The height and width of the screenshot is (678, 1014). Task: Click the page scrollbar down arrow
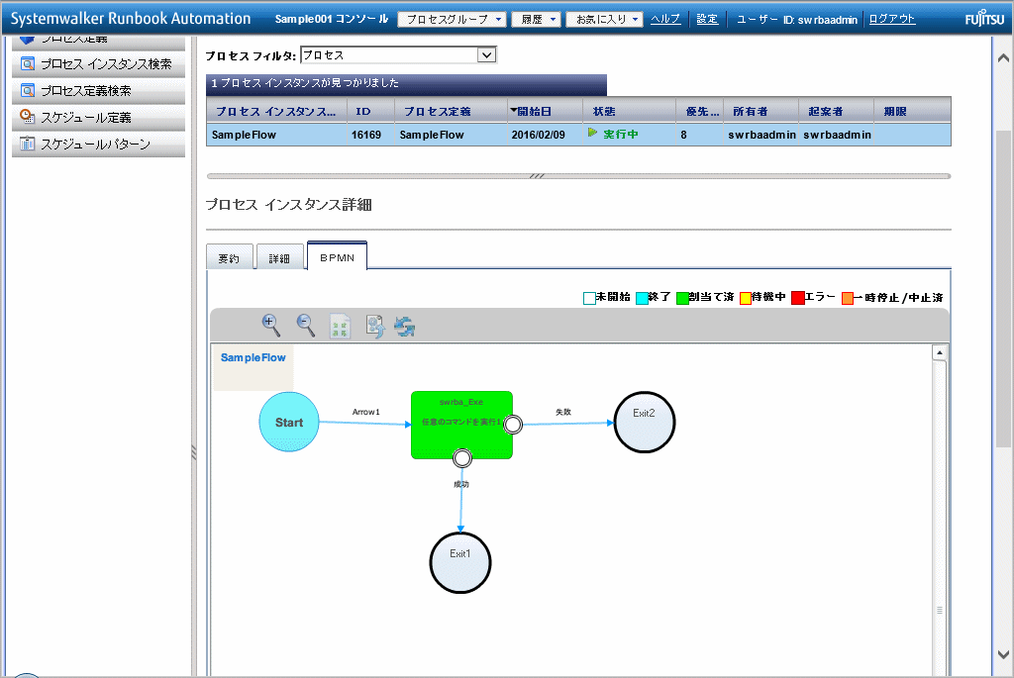(x=1003, y=654)
